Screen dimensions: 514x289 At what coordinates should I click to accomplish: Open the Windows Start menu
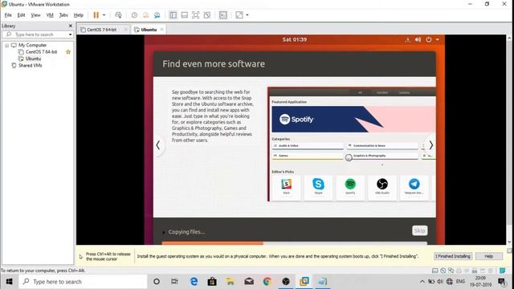tap(9, 282)
